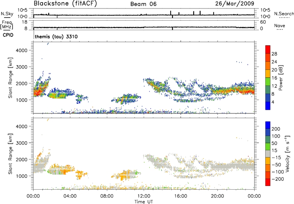This screenshot has height=204, width=294.
Task: Click the power echo cluster near 10:00 UT
Action: [x=126, y=98]
